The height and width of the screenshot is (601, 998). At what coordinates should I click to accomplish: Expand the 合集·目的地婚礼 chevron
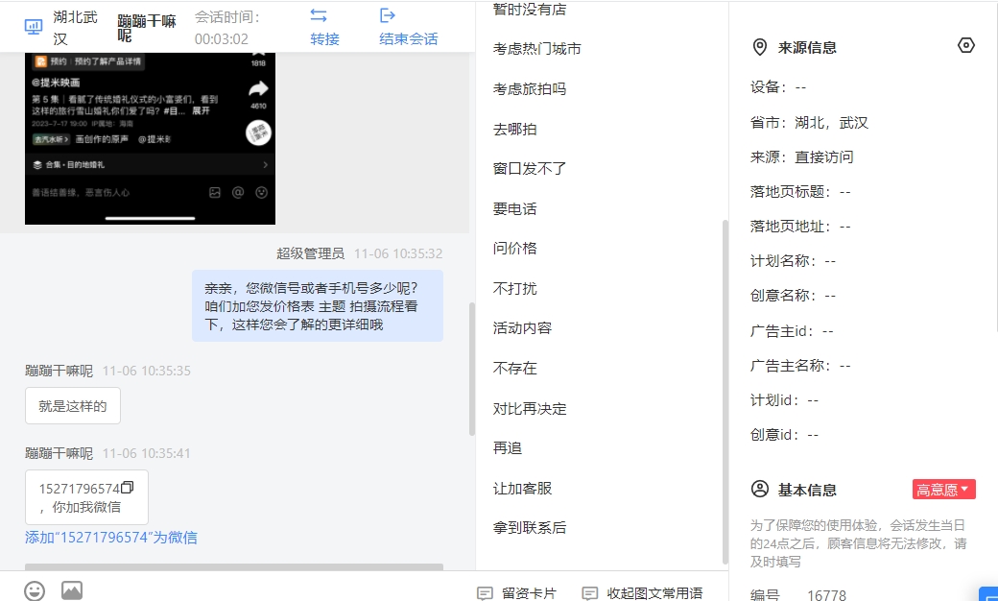click(x=266, y=164)
